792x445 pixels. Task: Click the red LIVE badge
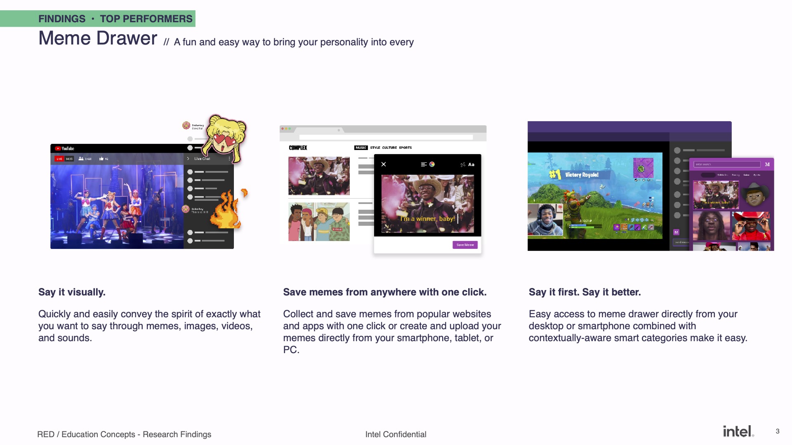pyautogui.click(x=59, y=159)
